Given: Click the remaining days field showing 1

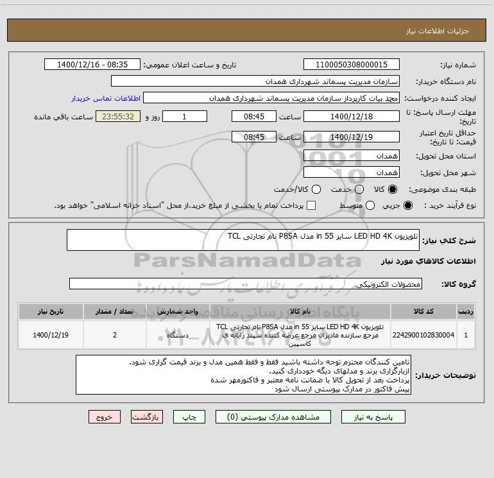Looking at the screenshot, I should [185, 116].
